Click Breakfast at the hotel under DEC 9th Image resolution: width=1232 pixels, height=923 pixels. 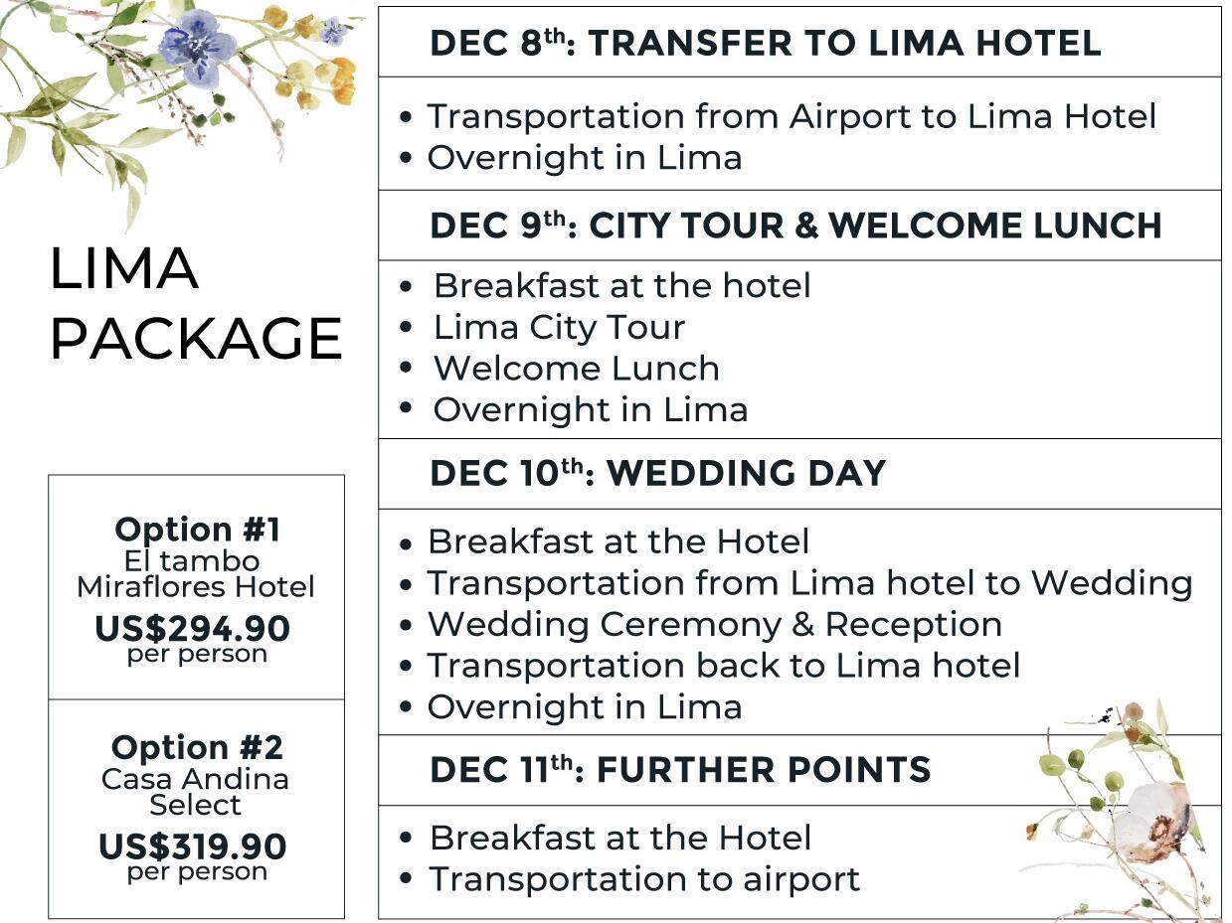621,286
